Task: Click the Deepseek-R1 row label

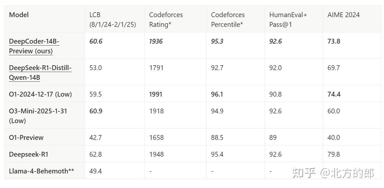Action: [x=28, y=154]
